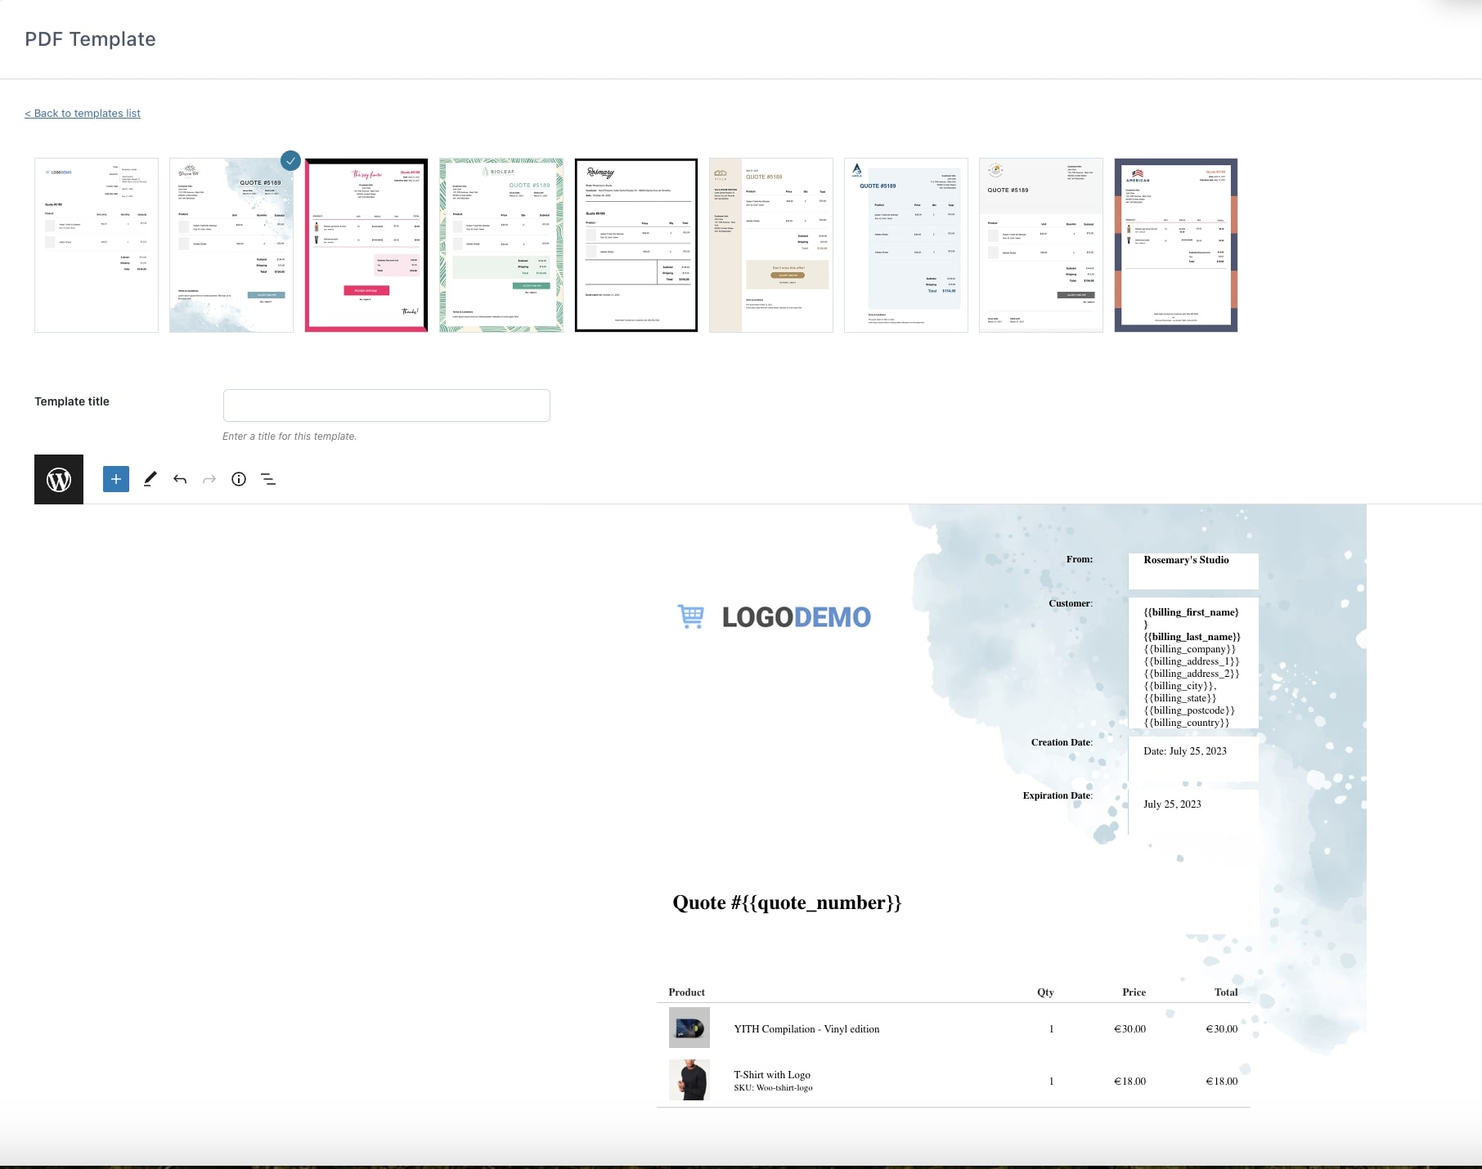The image size is (1482, 1169).
Task: Select the Tools pencil icon
Action: pos(150,479)
